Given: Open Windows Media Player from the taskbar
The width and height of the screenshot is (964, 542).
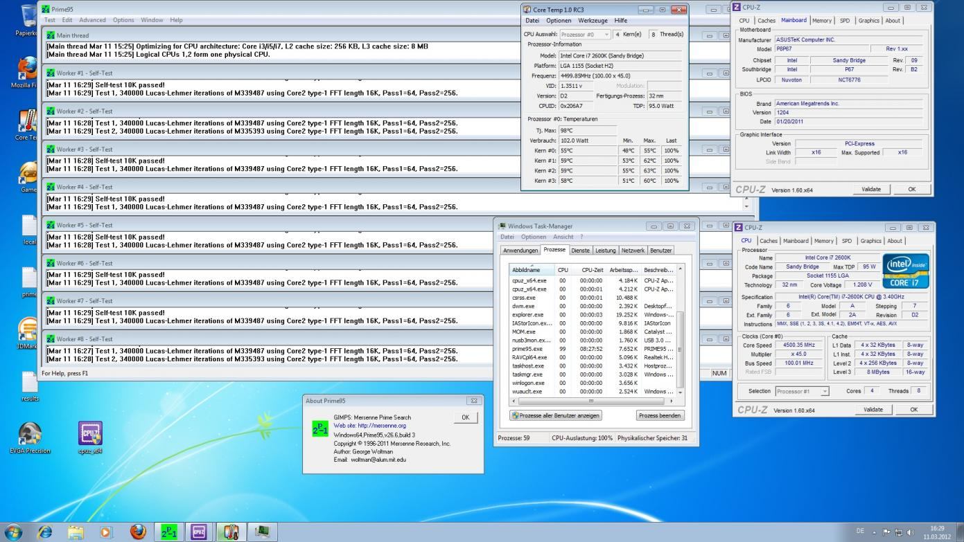Looking at the screenshot, I should click(106, 532).
